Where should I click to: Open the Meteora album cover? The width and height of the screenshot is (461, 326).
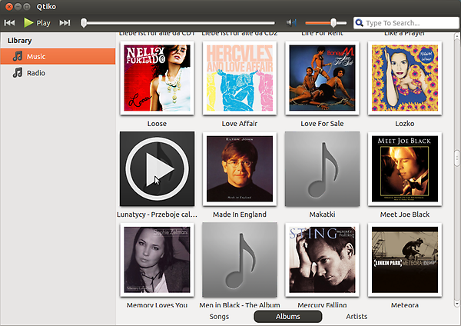point(405,260)
